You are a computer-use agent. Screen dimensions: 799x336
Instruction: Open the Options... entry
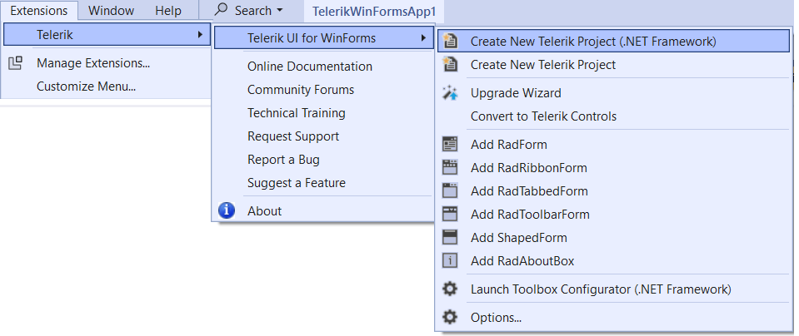(613, 318)
